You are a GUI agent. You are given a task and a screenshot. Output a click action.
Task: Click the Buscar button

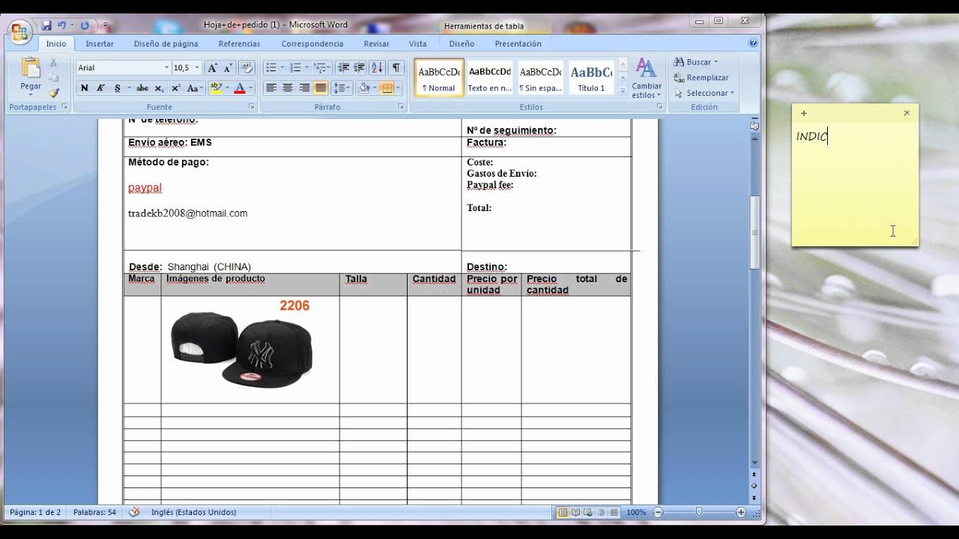click(x=696, y=62)
